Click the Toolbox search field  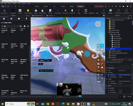pos(11,26)
